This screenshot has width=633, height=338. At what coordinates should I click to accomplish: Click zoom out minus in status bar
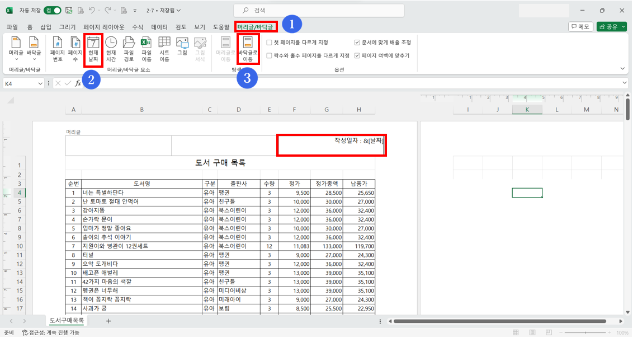tap(561, 332)
